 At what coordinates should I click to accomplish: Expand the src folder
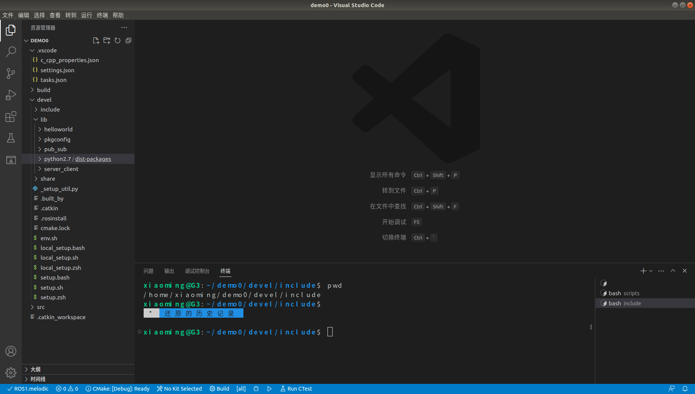(78, 307)
